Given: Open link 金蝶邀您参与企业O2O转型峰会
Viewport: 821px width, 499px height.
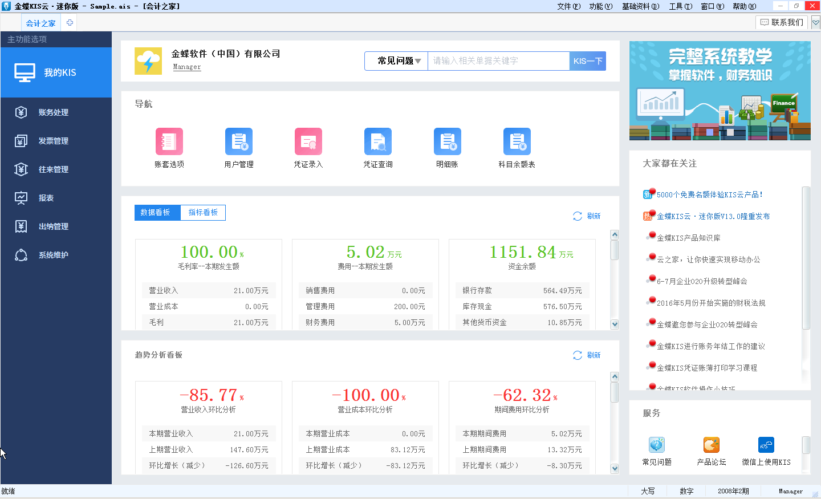Looking at the screenshot, I should (x=707, y=324).
